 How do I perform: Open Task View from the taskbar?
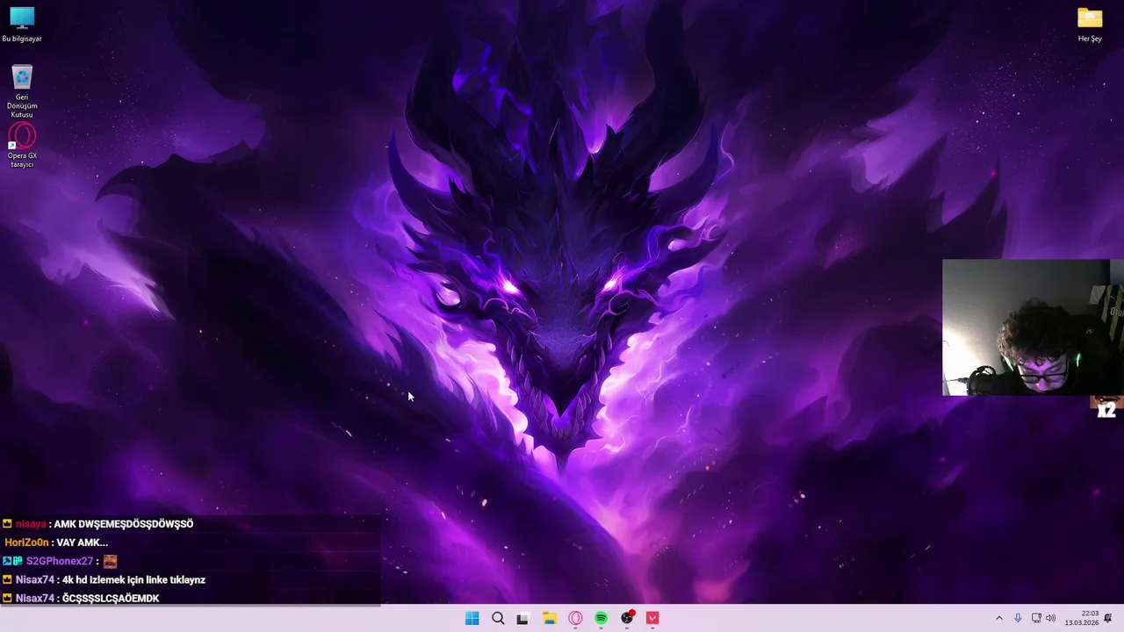pos(523,618)
